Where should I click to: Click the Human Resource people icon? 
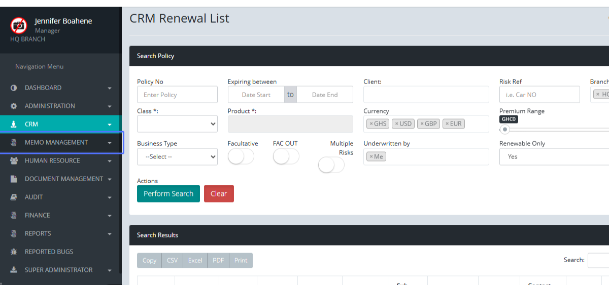click(x=14, y=161)
